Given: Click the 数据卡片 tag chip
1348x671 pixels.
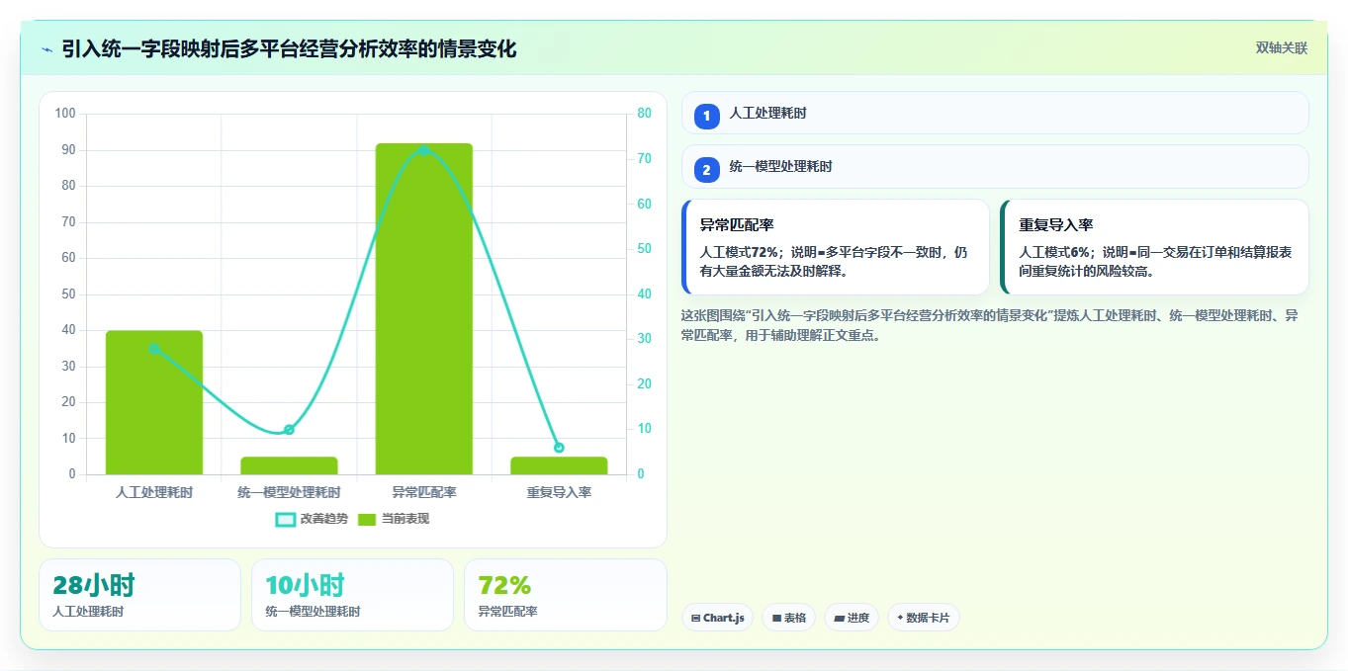Looking at the screenshot, I should coord(924,618).
